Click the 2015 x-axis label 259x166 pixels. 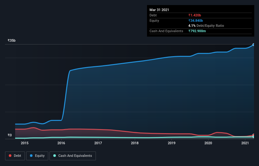[x=25, y=143]
